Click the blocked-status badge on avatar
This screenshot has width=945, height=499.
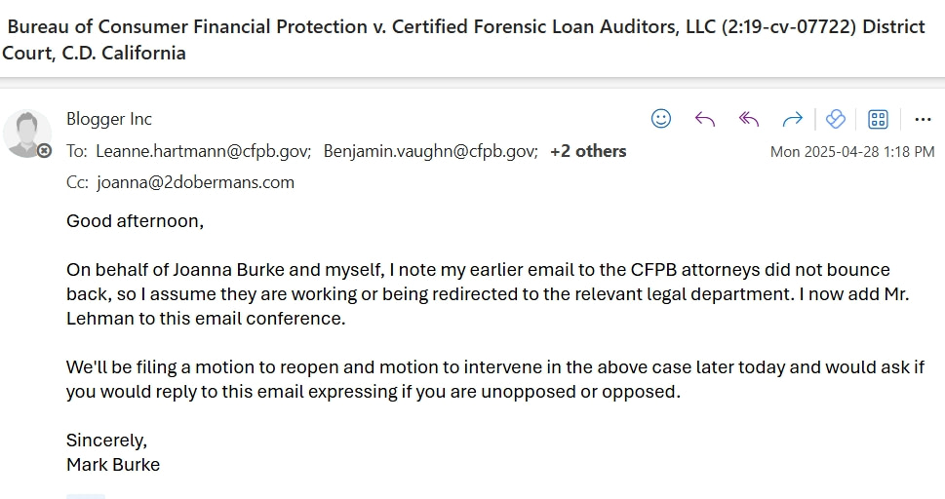point(44,151)
